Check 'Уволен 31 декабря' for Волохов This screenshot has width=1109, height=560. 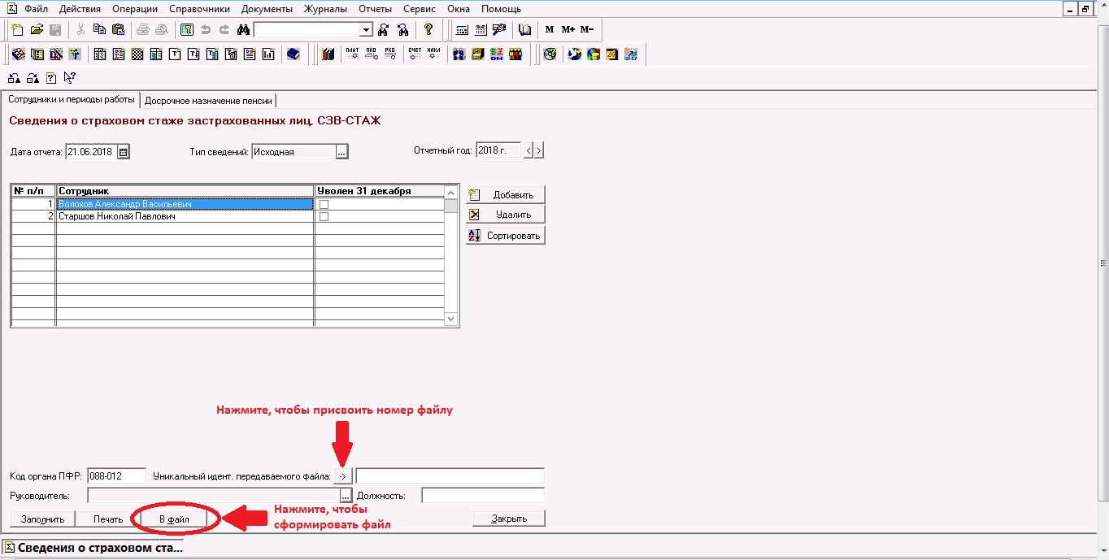[324, 205]
